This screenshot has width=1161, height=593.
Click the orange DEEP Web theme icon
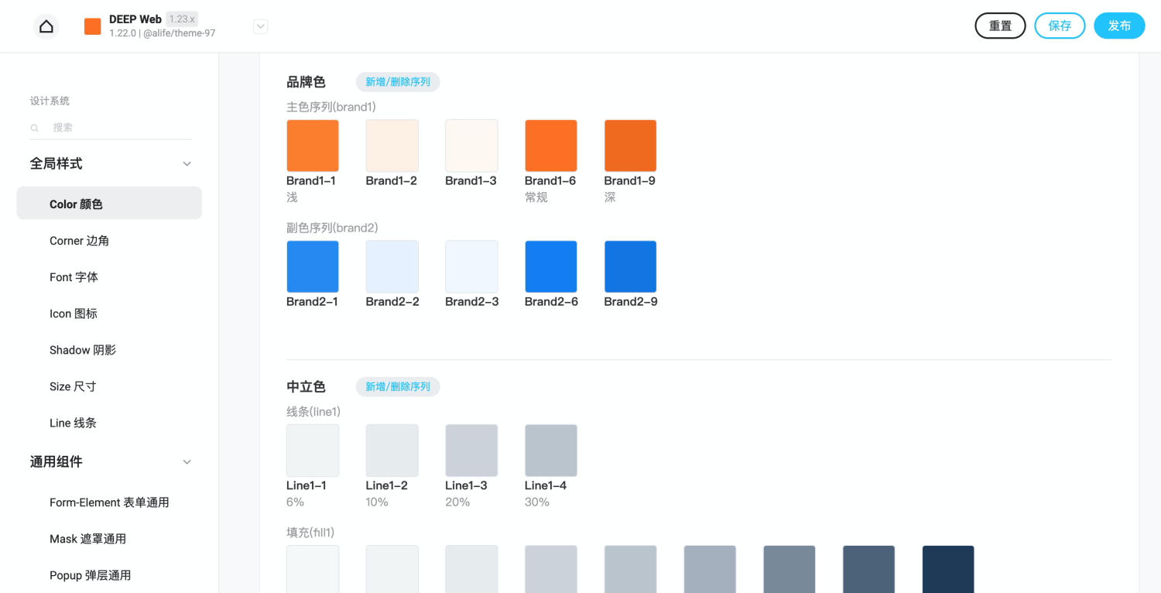click(93, 26)
